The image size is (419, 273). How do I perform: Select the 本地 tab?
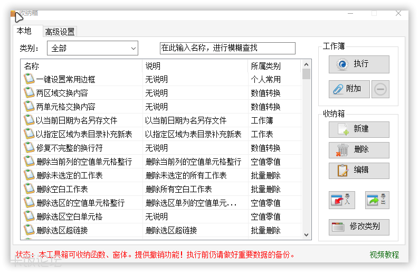coord(24,31)
